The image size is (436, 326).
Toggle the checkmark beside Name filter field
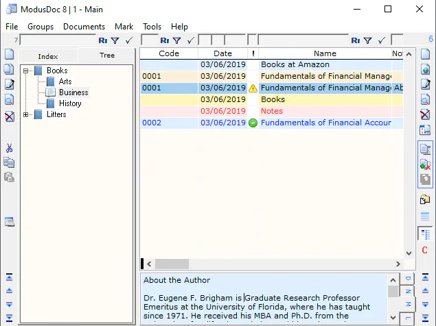382,40
